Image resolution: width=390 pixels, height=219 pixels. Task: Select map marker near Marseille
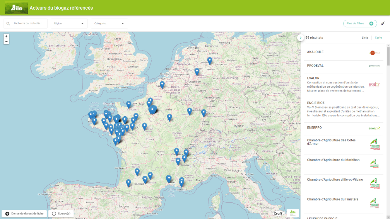(x=181, y=183)
